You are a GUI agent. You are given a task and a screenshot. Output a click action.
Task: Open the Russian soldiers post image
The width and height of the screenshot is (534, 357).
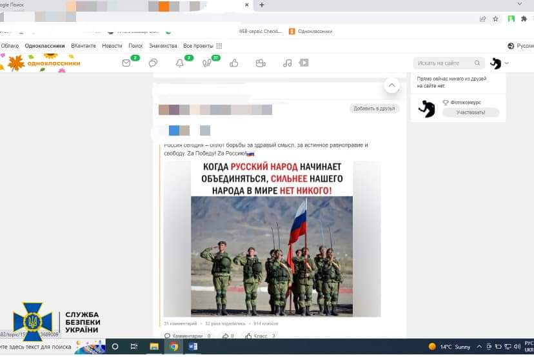pos(272,239)
